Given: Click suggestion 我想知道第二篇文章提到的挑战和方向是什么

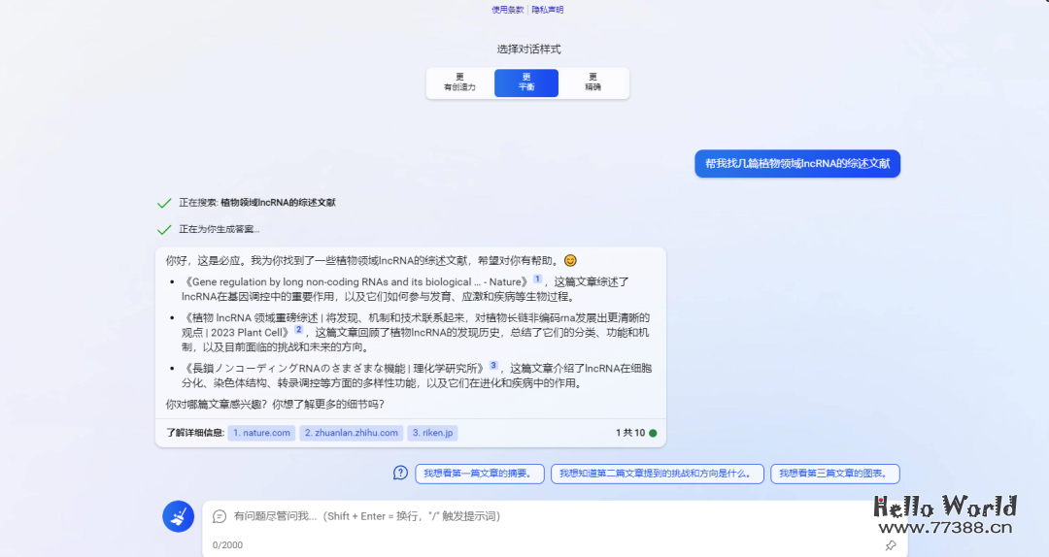Looking at the screenshot, I should (x=657, y=474).
